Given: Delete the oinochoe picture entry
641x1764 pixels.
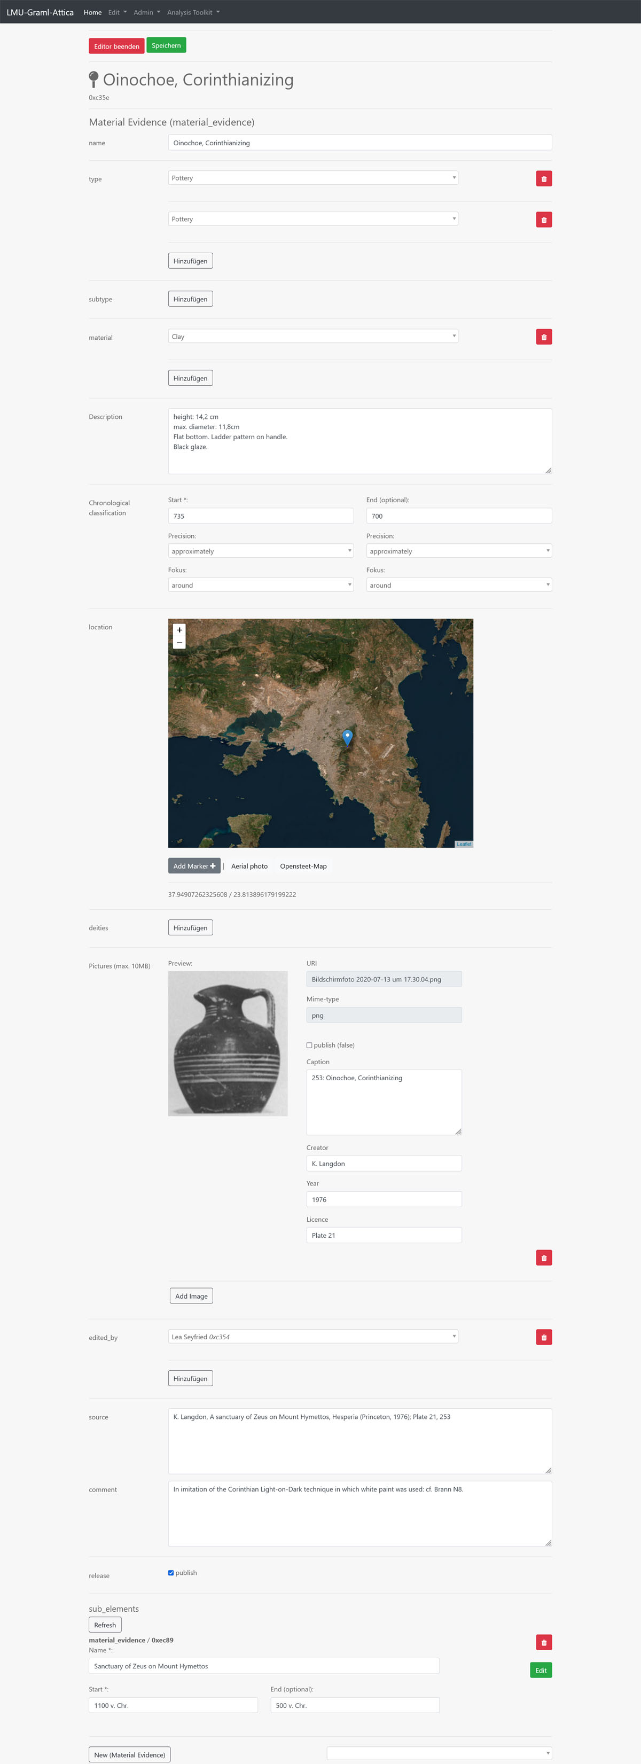Looking at the screenshot, I should coord(544,1258).
